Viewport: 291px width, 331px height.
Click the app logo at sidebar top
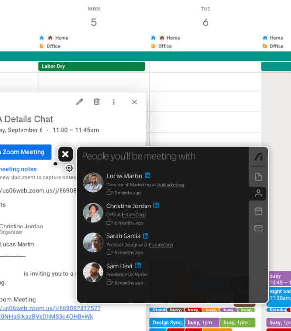pos(258,157)
